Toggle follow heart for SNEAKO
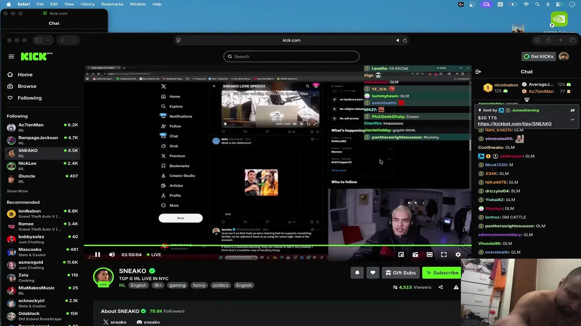Viewport: 581px width, 326px height. click(373, 273)
